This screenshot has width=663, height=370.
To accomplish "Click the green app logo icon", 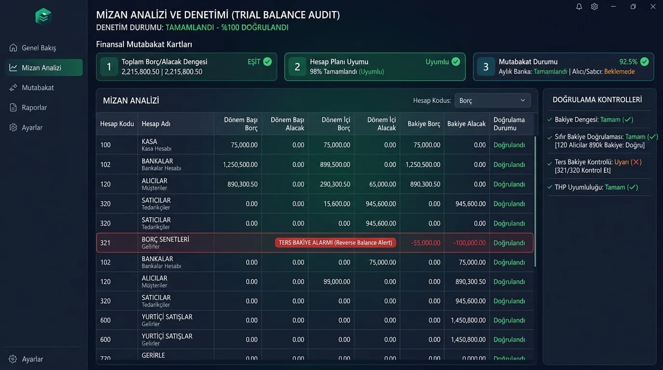I will (43, 16).
